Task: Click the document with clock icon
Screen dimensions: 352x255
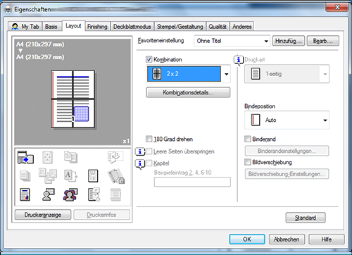Action: click(x=94, y=194)
